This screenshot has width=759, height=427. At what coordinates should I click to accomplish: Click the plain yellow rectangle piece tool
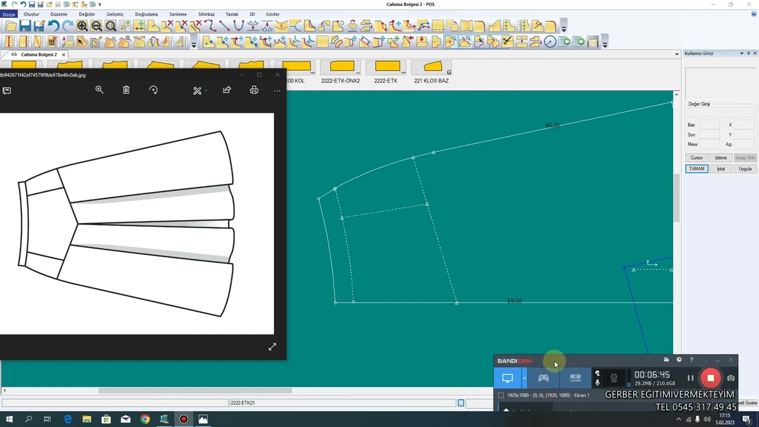click(x=322, y=42)
